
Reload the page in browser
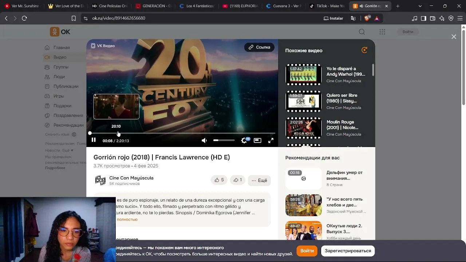click(24, 18)
